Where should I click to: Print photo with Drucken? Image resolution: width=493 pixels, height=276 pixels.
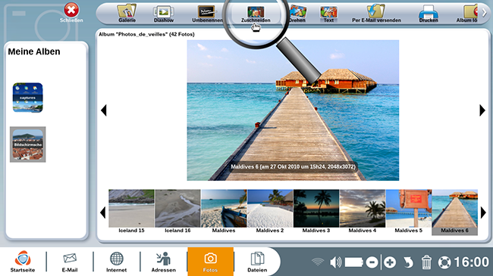click(429, 13)
